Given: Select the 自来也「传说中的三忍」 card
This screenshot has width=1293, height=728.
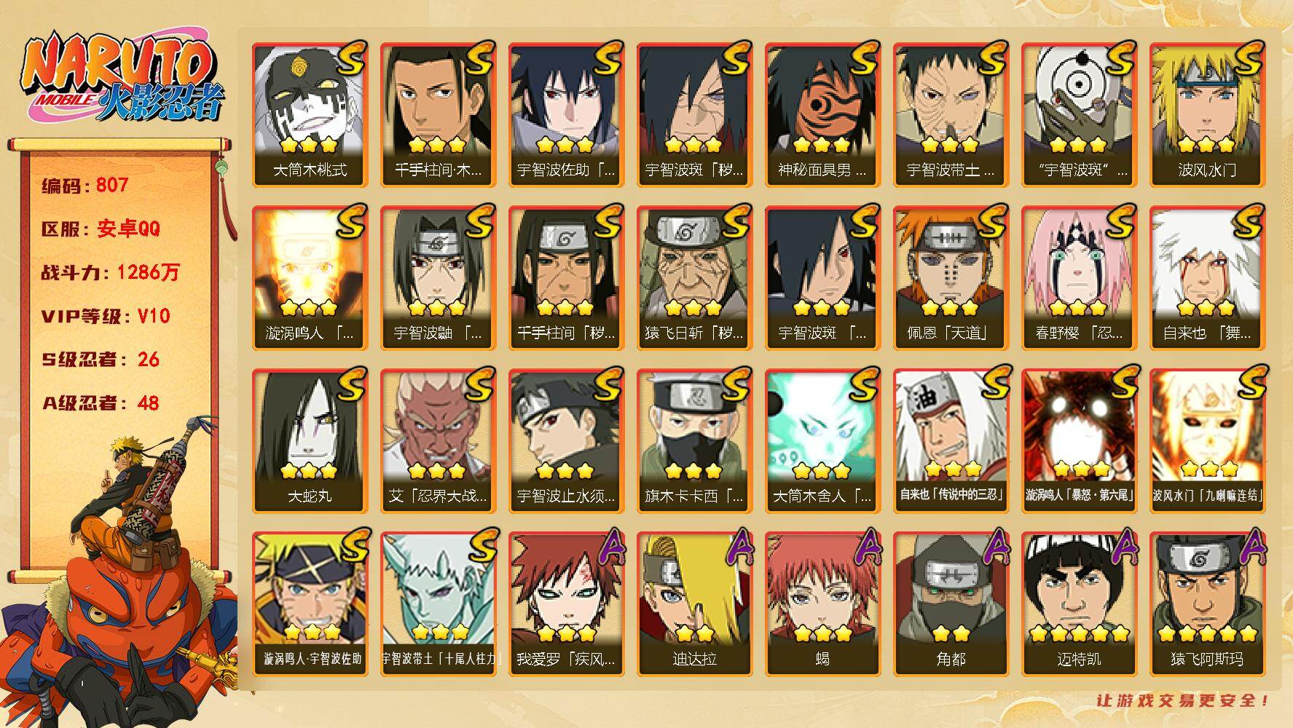Looking at the screenshot, I should (x=951, y=441).
